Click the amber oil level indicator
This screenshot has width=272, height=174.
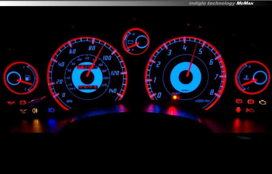click(23, 111)
